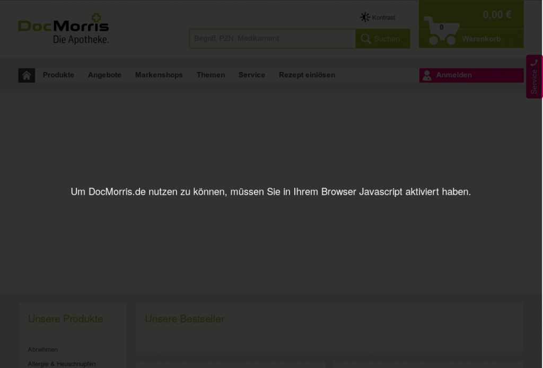
Task: Click the user icon beside Anmelden
Action: coord(427,75)
